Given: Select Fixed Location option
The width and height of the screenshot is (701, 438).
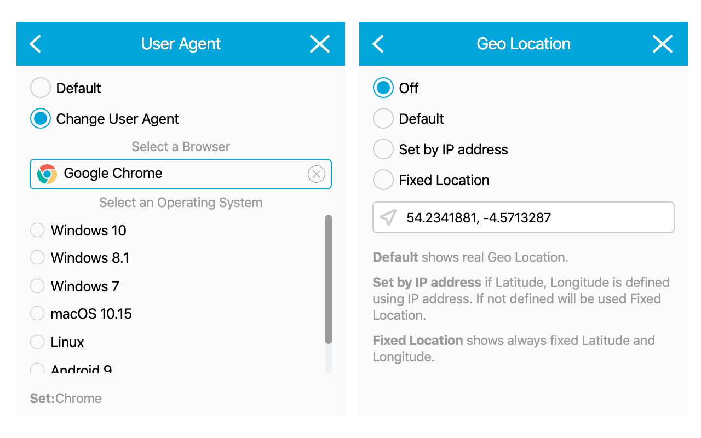Looking at the screenshot, I should click(x=383, y=180).
